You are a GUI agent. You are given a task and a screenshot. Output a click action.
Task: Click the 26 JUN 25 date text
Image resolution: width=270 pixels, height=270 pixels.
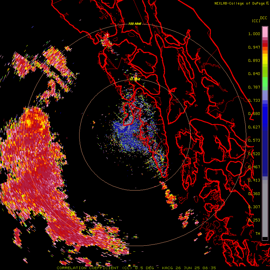(188, 268)
